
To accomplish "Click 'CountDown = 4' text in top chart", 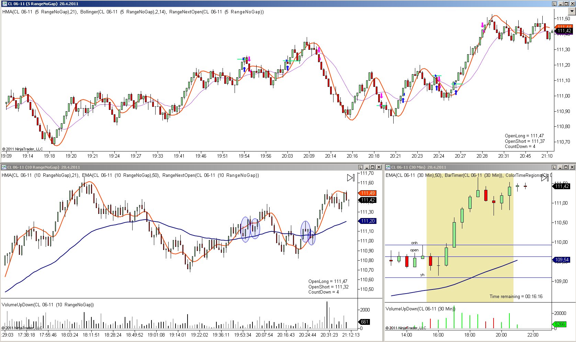I will 520,146.
